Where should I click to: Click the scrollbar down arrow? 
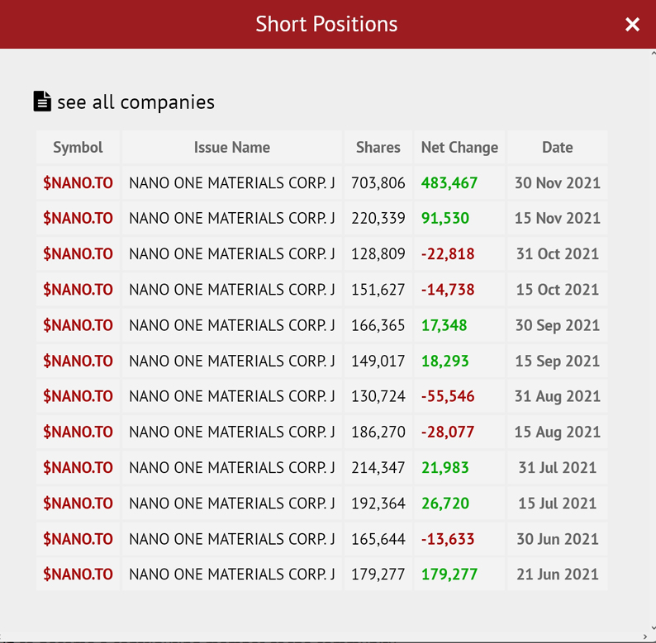(x=653, y=628)
